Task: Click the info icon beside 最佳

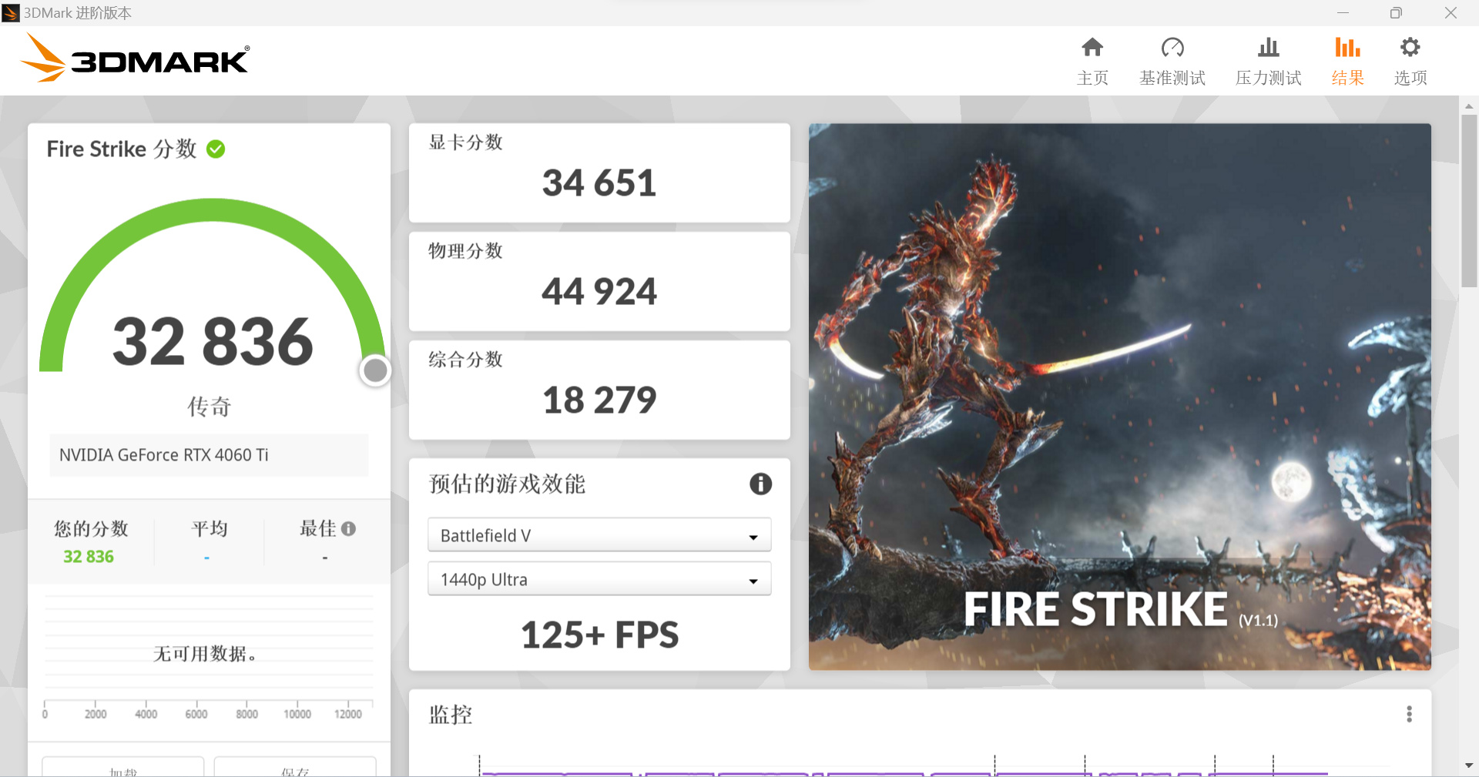Action: click(x=349, y=528)
